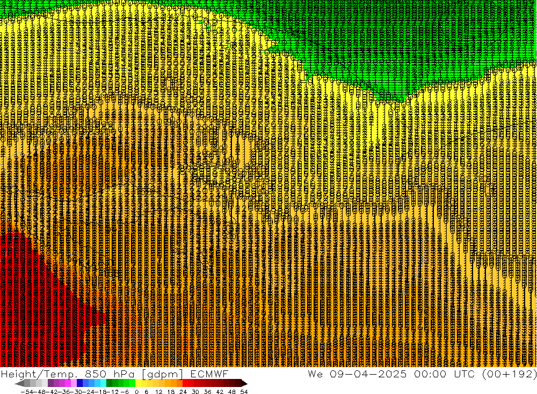The image size is (537, 394).
Task: Click the bright red swatch above 24
Action: pos(185,383)
